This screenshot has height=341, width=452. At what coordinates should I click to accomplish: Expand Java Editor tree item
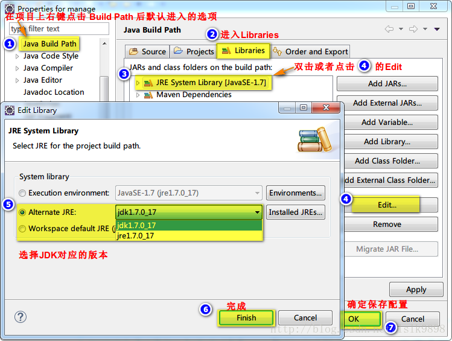click(17, 80)
